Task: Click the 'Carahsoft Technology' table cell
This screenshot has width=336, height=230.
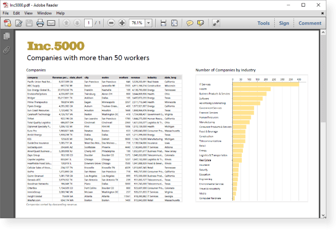Action: click(39, 114)
